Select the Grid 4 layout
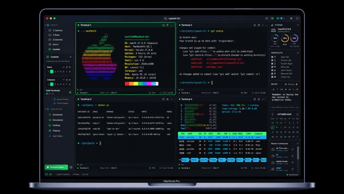The width and height of the screenshot is (344, 194). [54, 44]
